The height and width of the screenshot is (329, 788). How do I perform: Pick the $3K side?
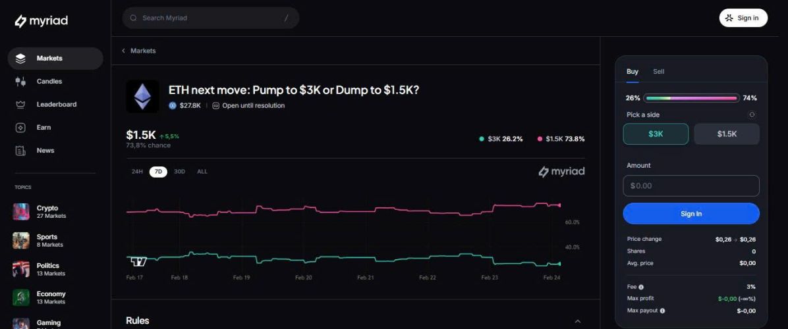pyautogui.click(x=656, y=134)
